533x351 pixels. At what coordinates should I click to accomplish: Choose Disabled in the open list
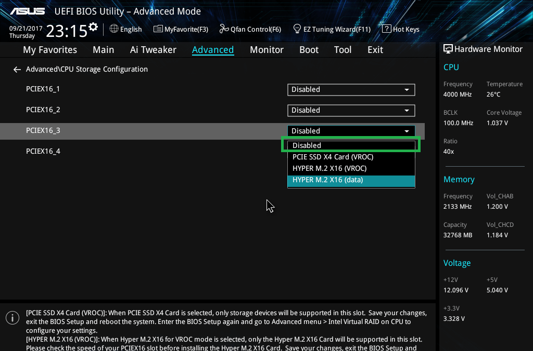pyautogui.click(x=351, y=145)
